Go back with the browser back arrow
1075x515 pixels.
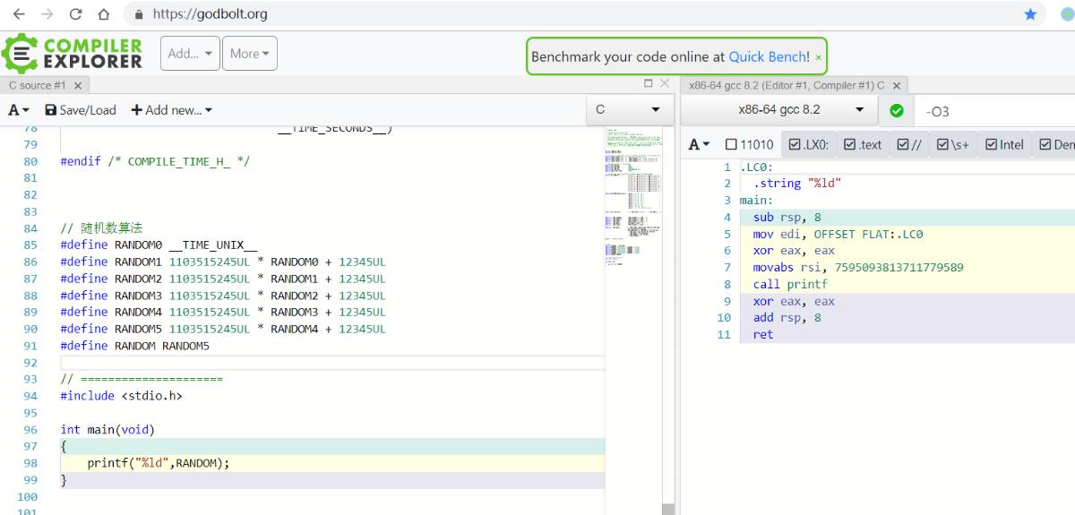pos(18,14)
